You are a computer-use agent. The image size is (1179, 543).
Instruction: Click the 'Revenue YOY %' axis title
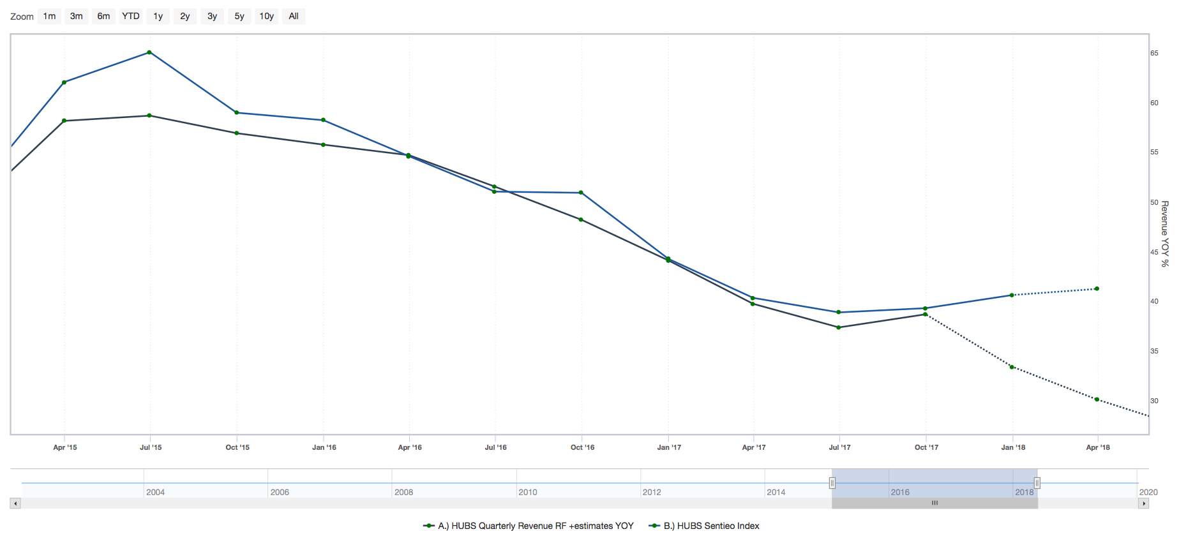point(1165,234)
